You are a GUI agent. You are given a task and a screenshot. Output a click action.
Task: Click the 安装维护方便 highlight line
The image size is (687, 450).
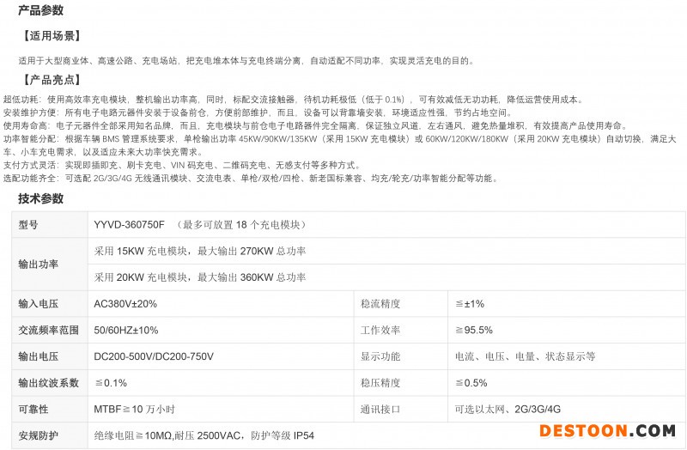coord(257,112)
